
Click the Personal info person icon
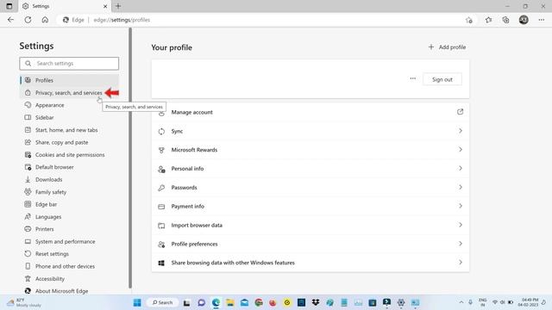pyautogui.click(x=161, y=169)
